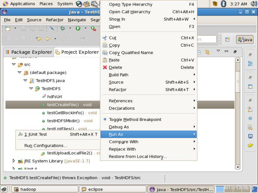This screenshot has height=193, width=258.
Task: Choose Open Call Hierarchy from context menu
Action: coord(149,12)
